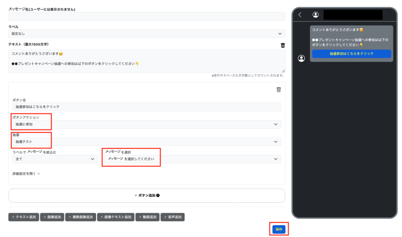This screenshot has width=402, height=237.
Task: Click the help icon next to ボタン追加
Action: click(158, 195)
